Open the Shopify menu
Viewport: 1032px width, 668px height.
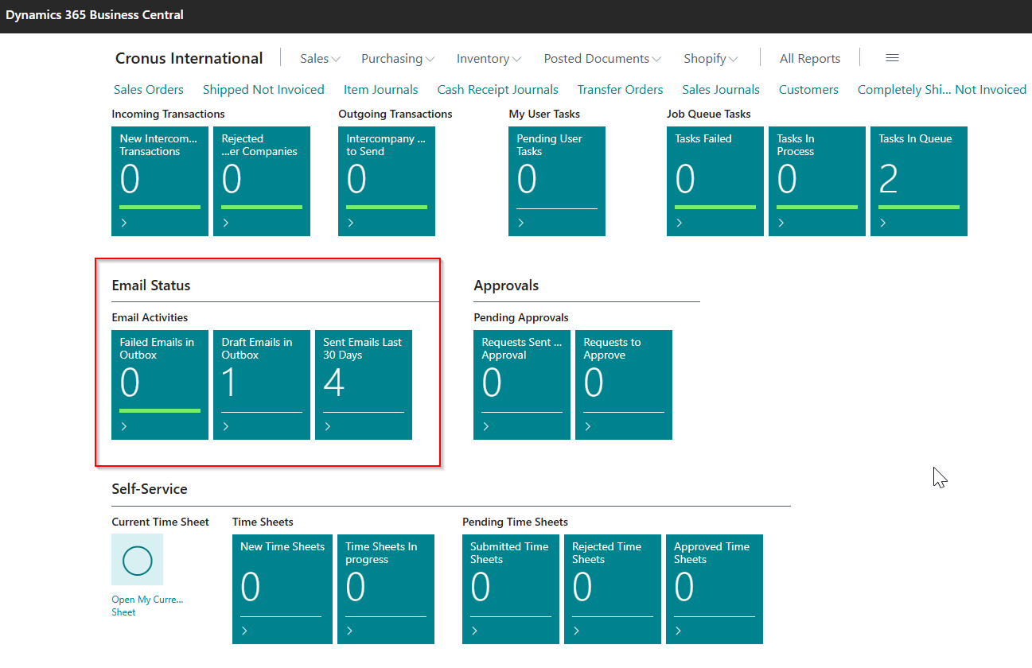click(x=711, y=59)
